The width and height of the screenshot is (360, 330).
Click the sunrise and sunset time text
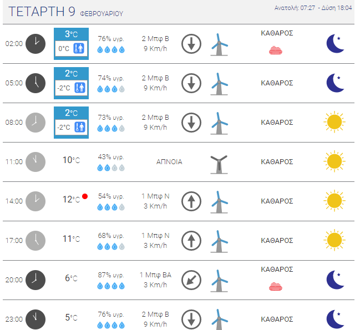coord(313,8)
